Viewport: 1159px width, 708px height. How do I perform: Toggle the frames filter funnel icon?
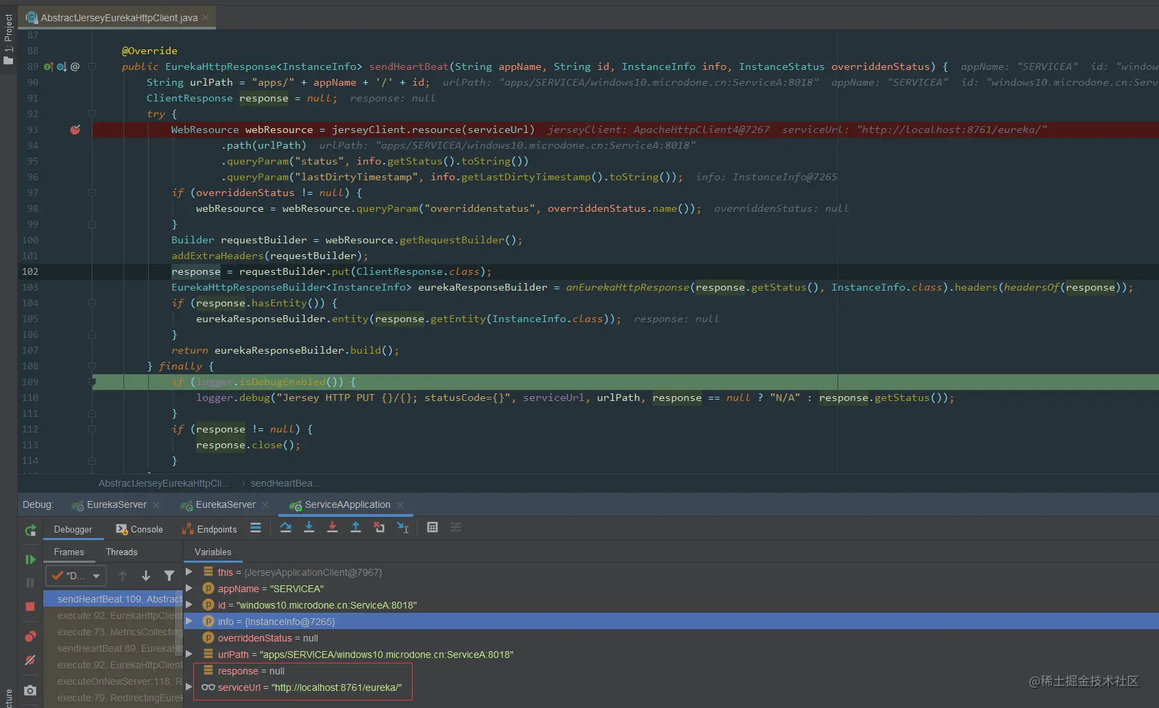click(x=169, y=576)
